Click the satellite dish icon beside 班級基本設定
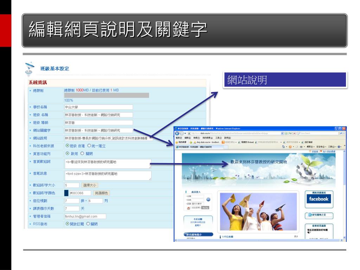This screenshot has height=270, width=360. point(29,69)
